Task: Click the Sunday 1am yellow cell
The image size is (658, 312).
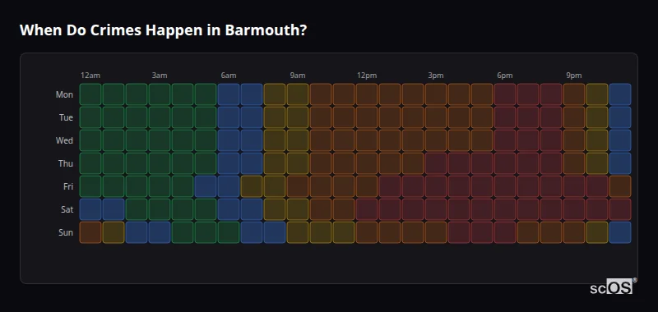Action: coord(114,232)
